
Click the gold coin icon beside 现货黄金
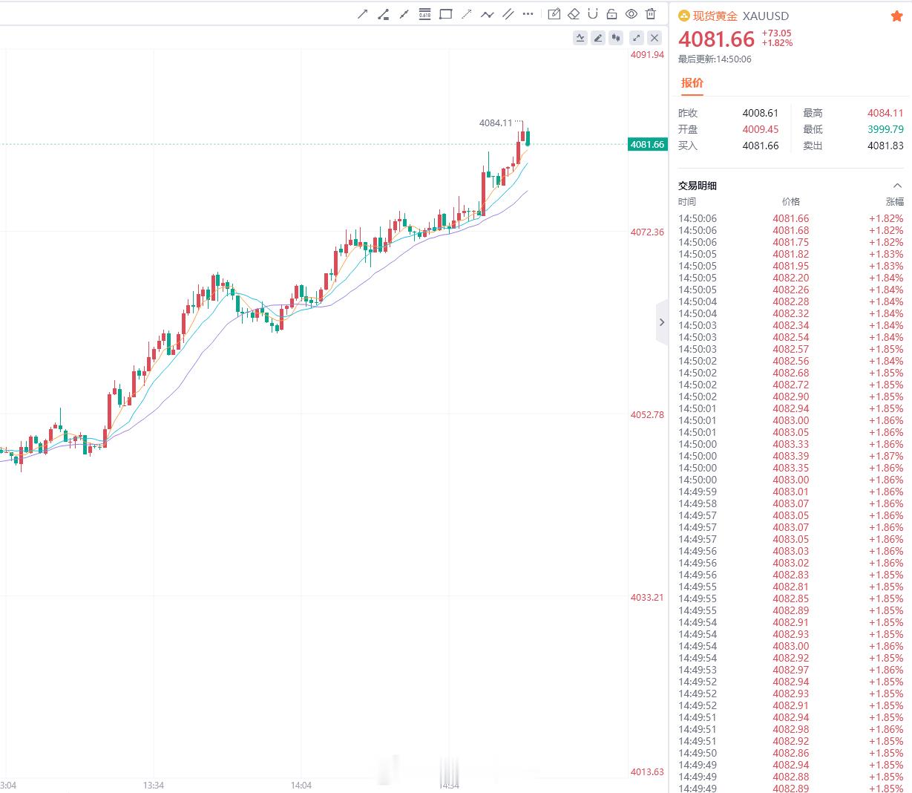[x=684, y=16]
